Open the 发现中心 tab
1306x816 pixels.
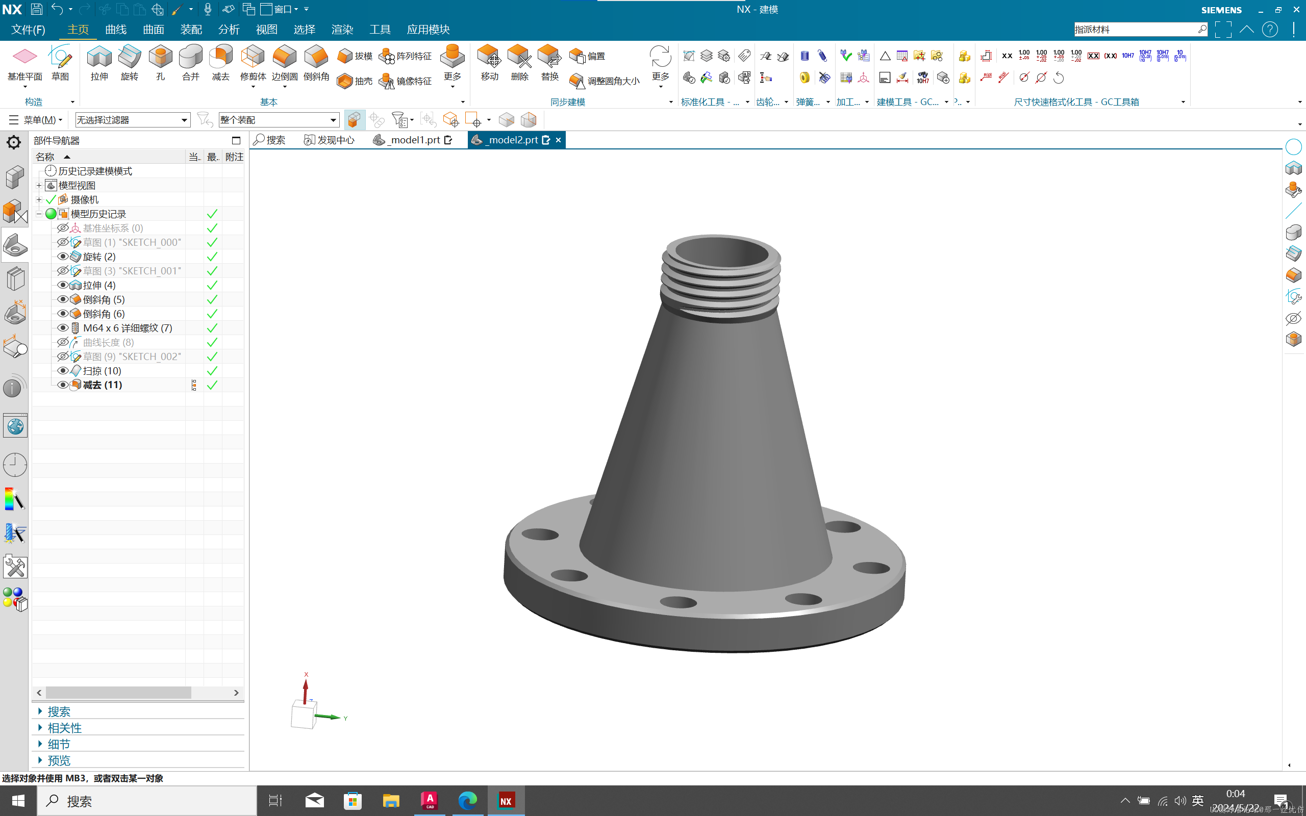tap(329, 140)
